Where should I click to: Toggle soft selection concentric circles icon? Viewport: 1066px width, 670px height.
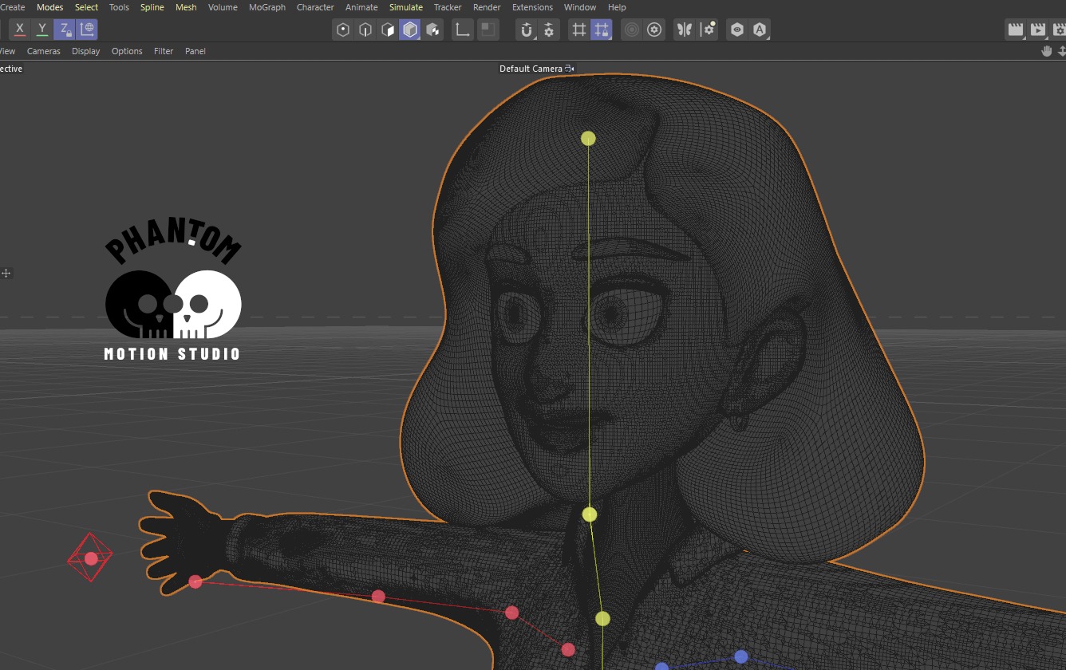point(632,30)
